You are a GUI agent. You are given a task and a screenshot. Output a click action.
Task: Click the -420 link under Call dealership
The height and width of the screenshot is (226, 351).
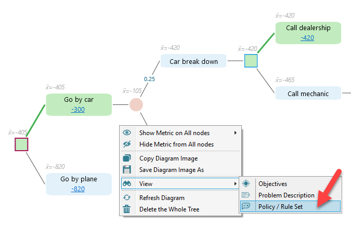pyautogui.click(x=307, y=37)
